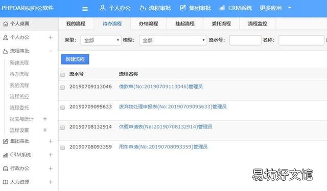Click the serial number 20190708132914 cell

pos(90,127)
